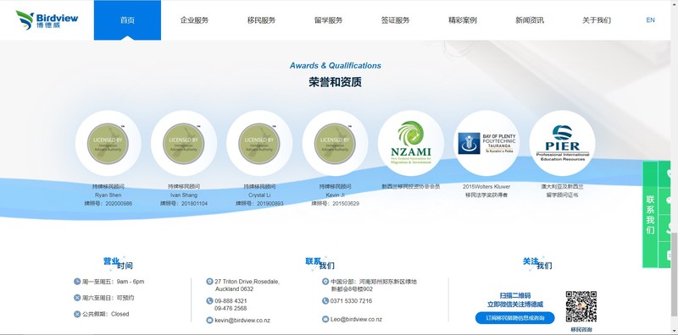Click the clock icon beside 周一至周五
This screenshot has height=335, width=678.
pos(77,282)
